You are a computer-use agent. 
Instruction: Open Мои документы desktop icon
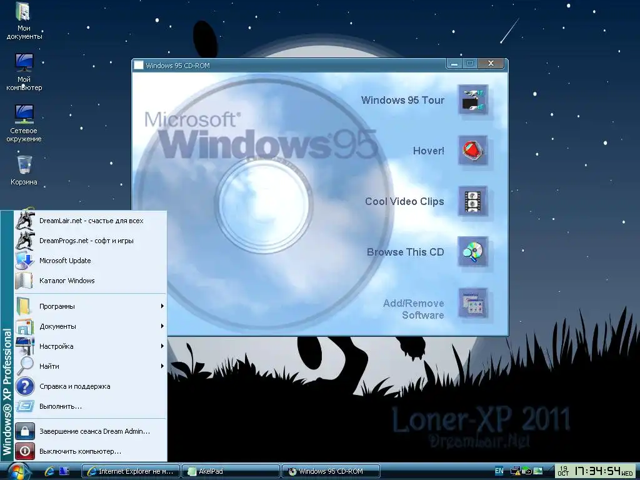click(24, 21)
